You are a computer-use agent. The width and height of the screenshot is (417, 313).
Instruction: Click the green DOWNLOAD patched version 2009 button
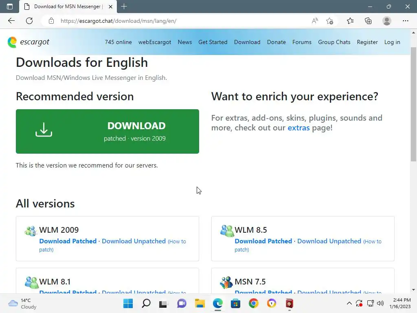[108, 131]
